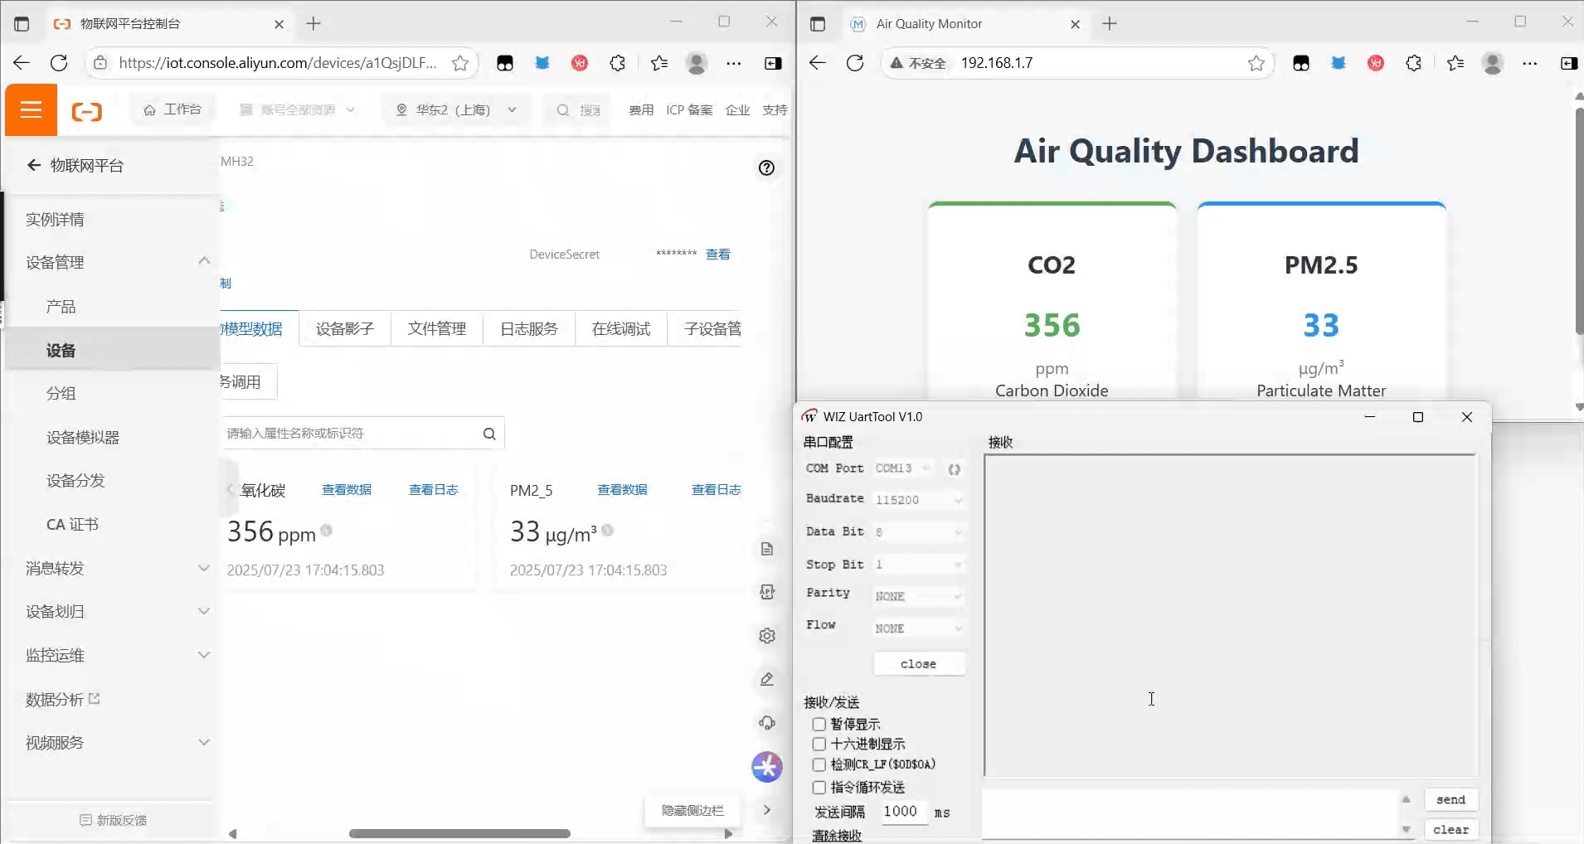This screenshot has width=1584, height=844.
Task: Click 查看 link next to DeviceSecret
Action: pos(717,255)
